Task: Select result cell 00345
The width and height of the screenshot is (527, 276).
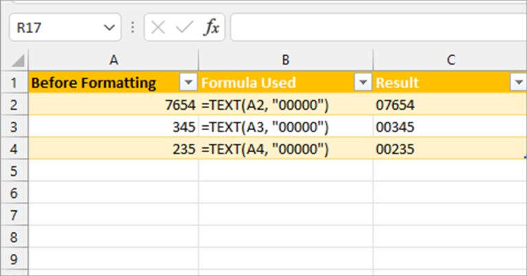Action: 450,127
